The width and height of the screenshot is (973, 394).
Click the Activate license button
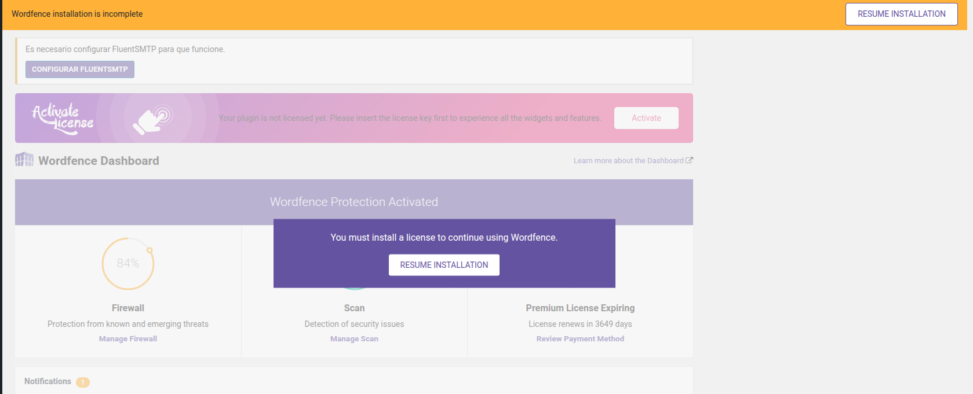point(646,118)
